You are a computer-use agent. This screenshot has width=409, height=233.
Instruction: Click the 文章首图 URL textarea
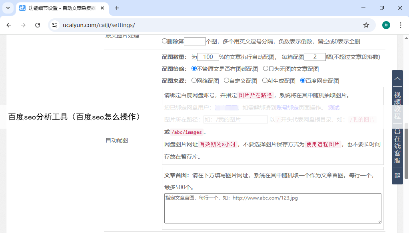[273, 208]
